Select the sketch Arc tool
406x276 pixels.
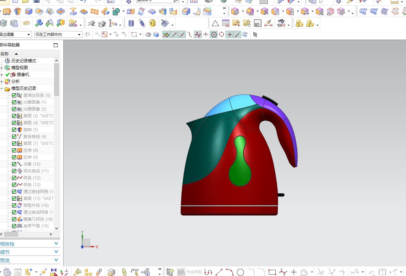pyautogui.click(x=229, y=272)
